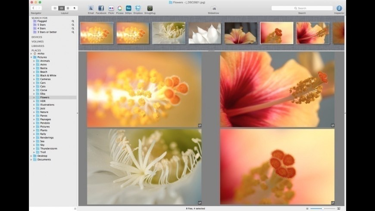
Task: Open the Inspector info panel
Action: (339, 8)
